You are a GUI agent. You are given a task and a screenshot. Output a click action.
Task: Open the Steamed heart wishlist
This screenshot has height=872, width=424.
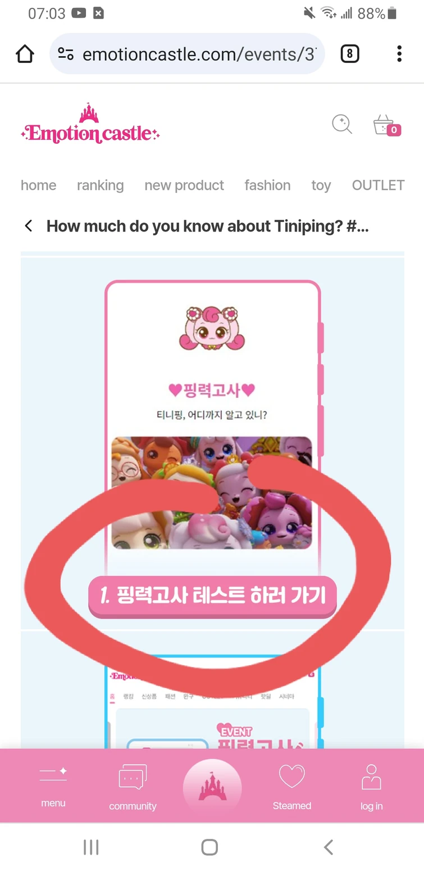click(291, 787)
